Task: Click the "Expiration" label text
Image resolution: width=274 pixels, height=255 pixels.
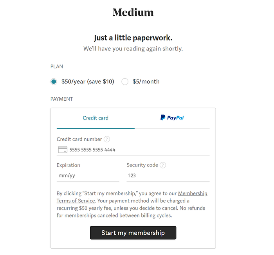Action: 68,165
